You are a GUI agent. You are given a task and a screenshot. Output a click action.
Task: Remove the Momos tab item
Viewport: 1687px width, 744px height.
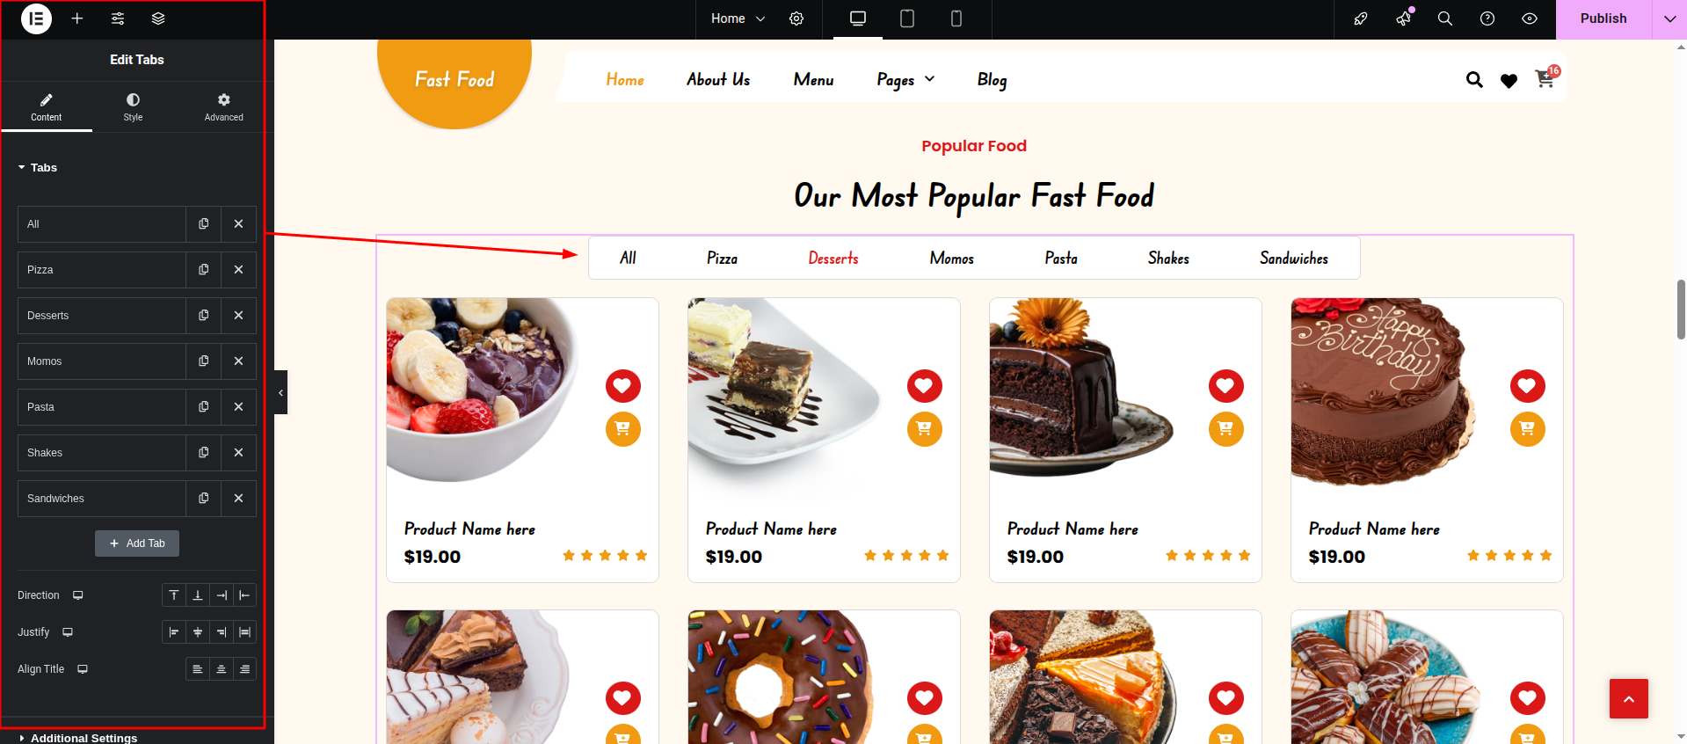[x=238, y=361]
